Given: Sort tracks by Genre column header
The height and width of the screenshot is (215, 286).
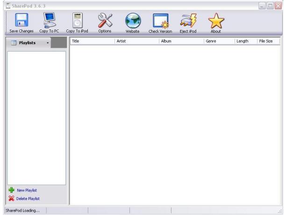Looking at the screenshot, I should pyautogui.click(x=219, y=41).
